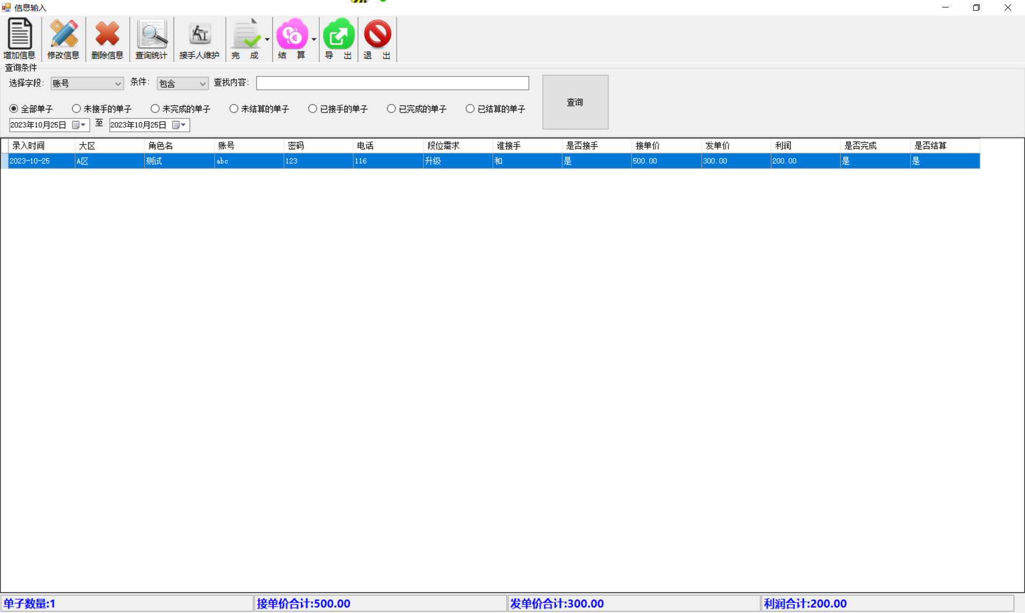Click the 利润 column header
Screen dimensions: 1025x613
point(805,146)
